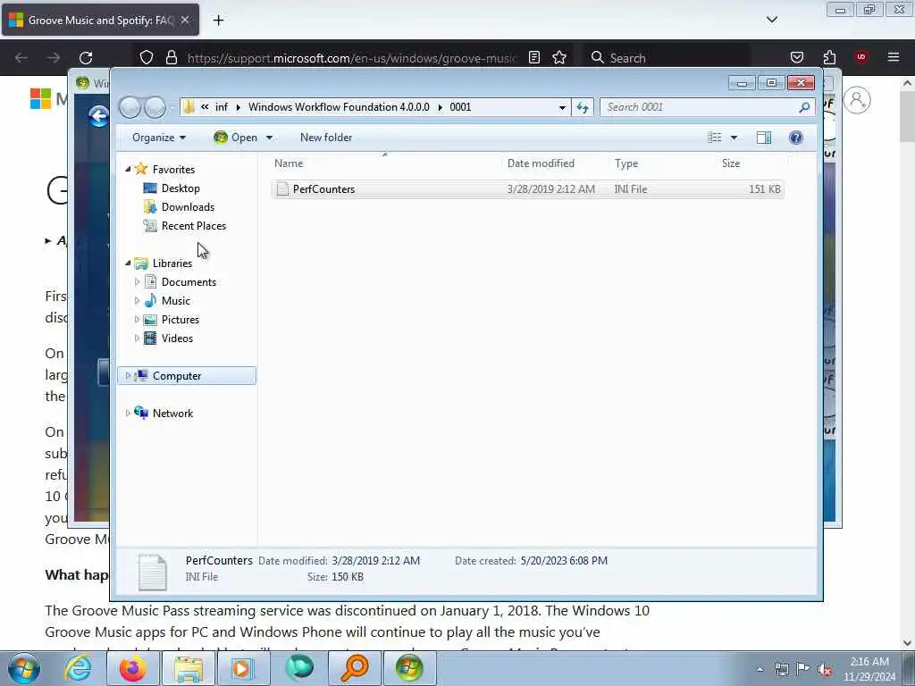Close the Groove Music and Spotify tab
The image size is (915, 686).
[185, 20]
